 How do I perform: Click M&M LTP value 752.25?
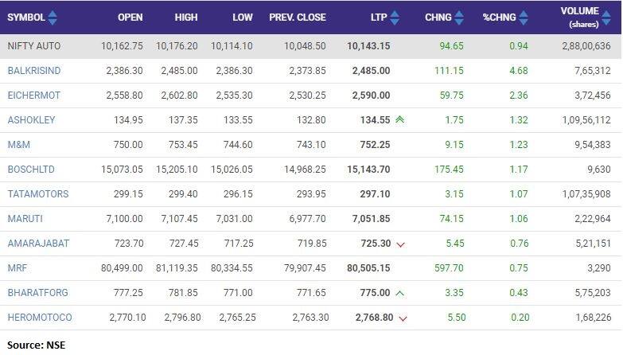tap(375, 145)
